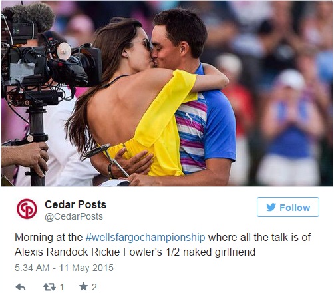Click the Cedar Posts display name
This screenshot has width=334, height=293.
[x=76, y=204]
